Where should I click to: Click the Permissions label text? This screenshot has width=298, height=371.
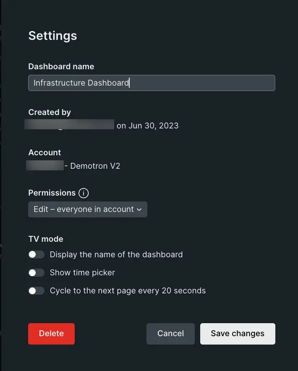[x=52, y=193]
